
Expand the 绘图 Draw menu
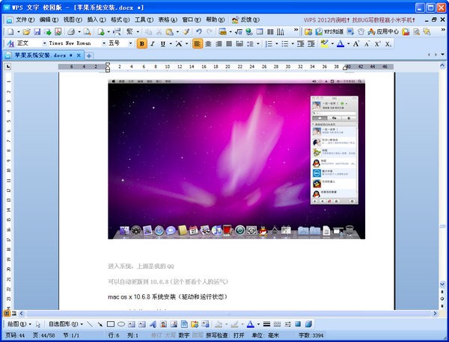[19, 324]
